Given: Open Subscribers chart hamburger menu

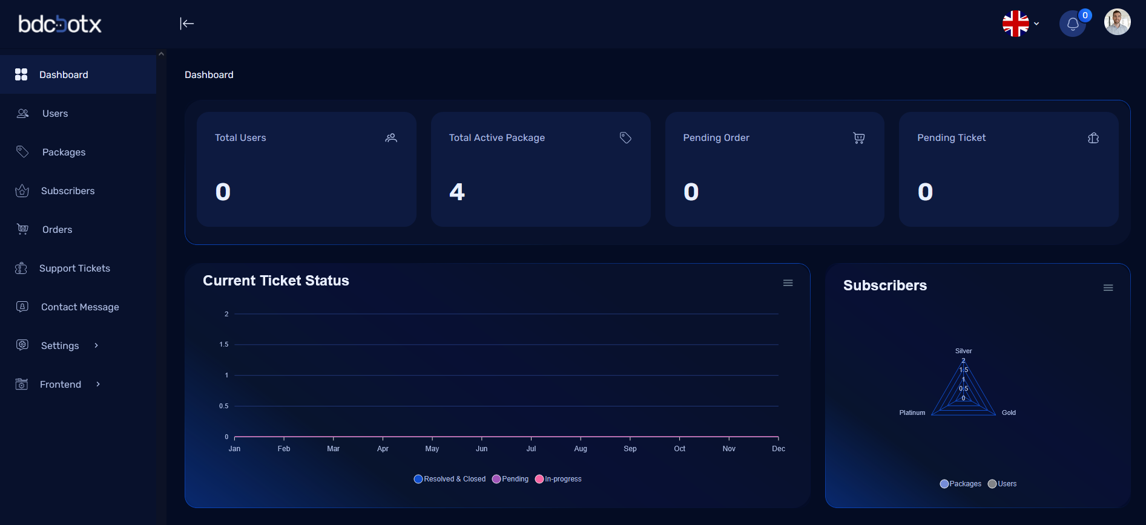Looking at the screenshot, I should pos(1108,288).
